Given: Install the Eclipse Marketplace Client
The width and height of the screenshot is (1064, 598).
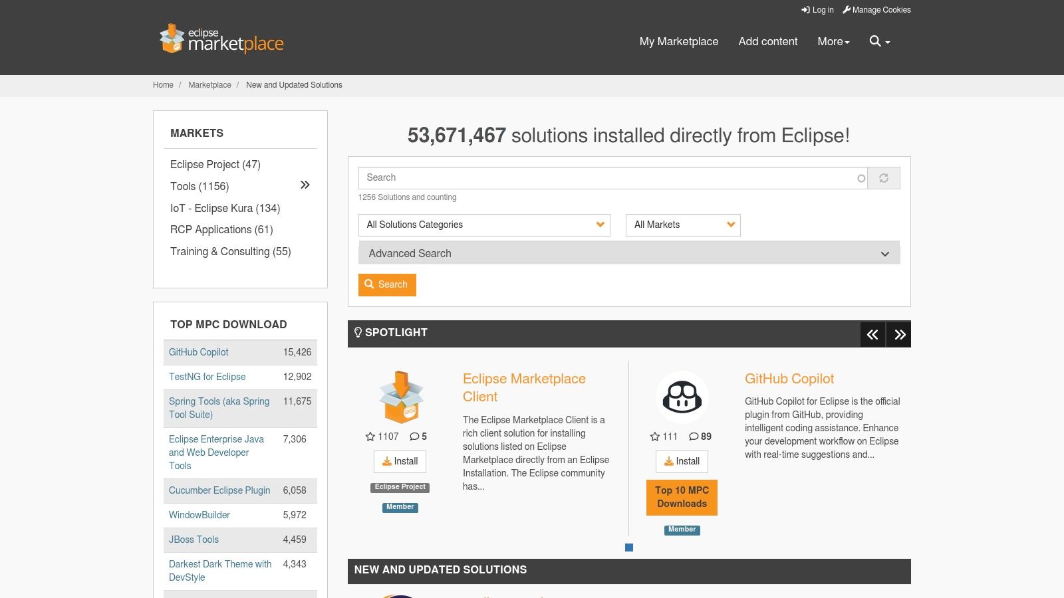Looking at the screenshot, I should [x=400, y=462].
